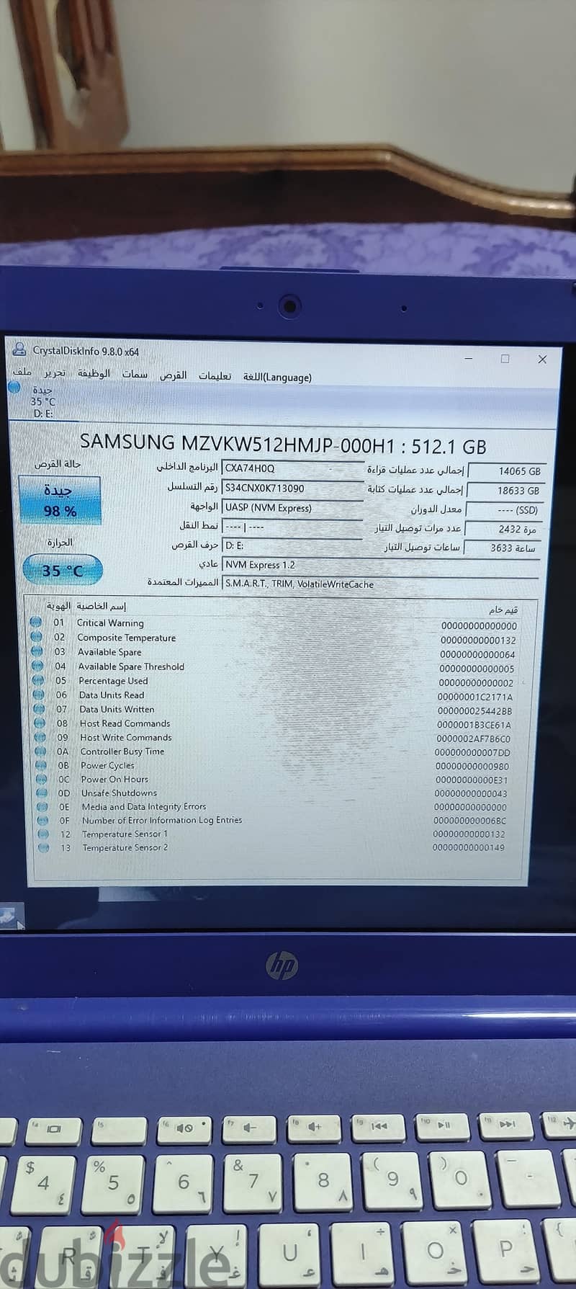Screen dimensions: 576x1289
Task: Click the interface field UASP (NVM Express)
Action: 292,507
